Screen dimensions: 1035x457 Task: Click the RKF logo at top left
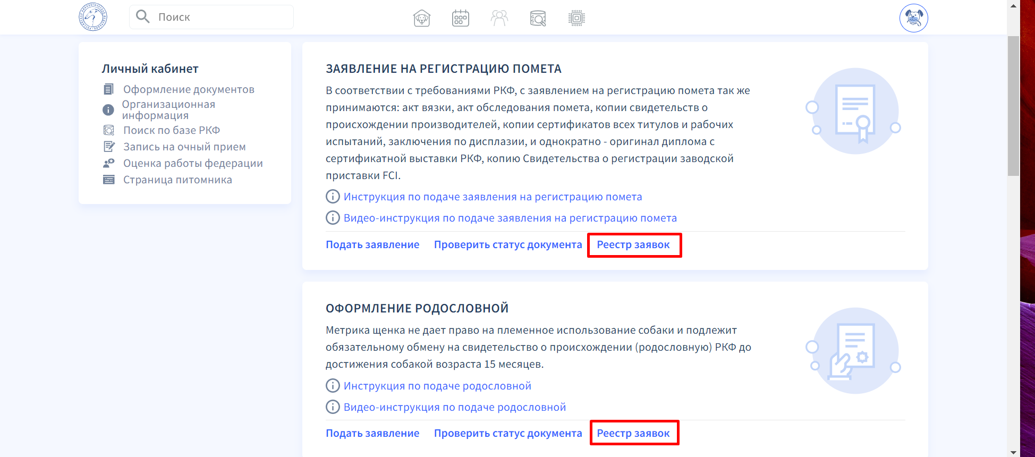[x=93, y=17]
